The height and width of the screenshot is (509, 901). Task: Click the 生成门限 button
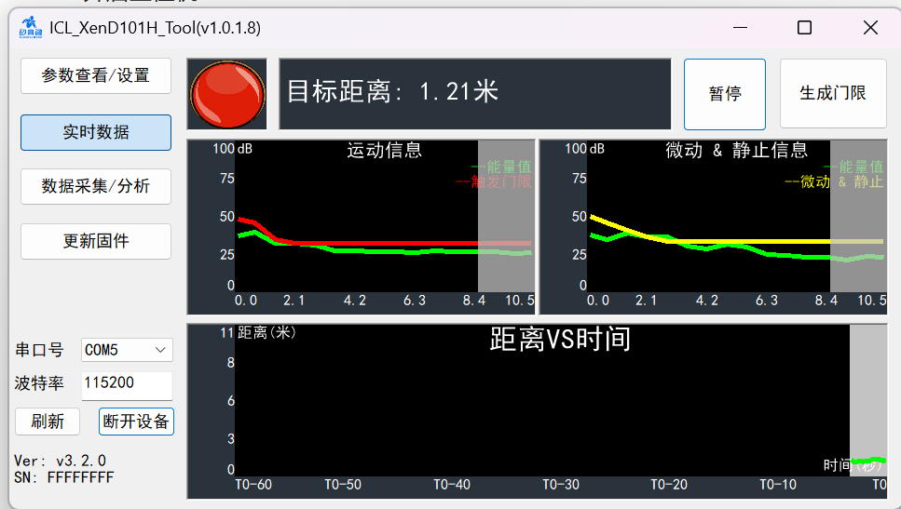[832, 93]
